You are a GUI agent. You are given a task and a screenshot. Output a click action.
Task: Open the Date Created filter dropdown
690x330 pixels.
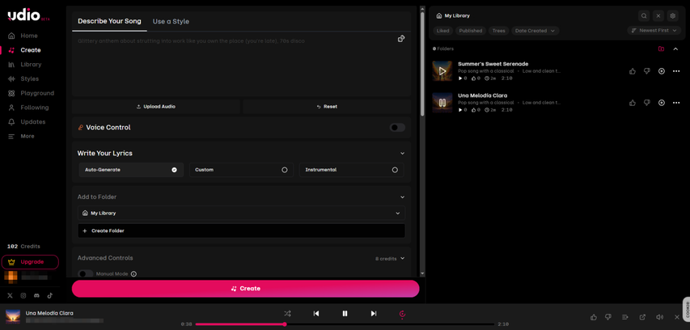click(x=535, y=31)
